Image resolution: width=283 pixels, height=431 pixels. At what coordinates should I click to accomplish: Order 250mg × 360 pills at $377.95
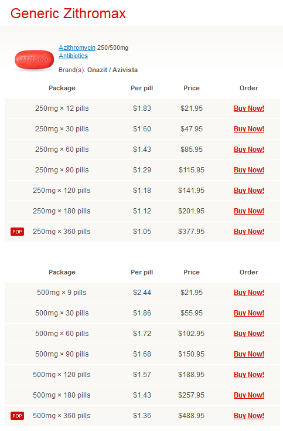[x=249, y=232]
